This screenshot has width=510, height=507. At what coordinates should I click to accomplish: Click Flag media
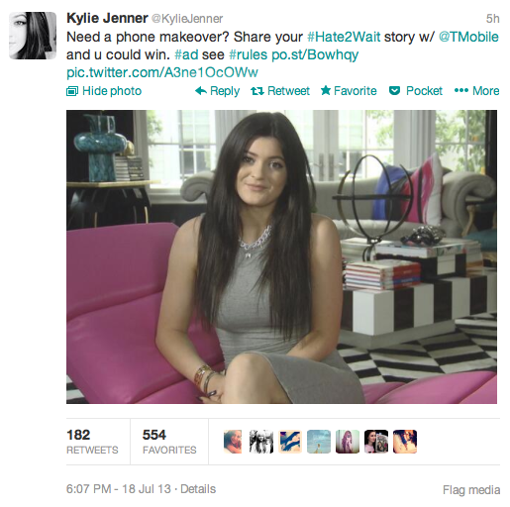point(471,490)
